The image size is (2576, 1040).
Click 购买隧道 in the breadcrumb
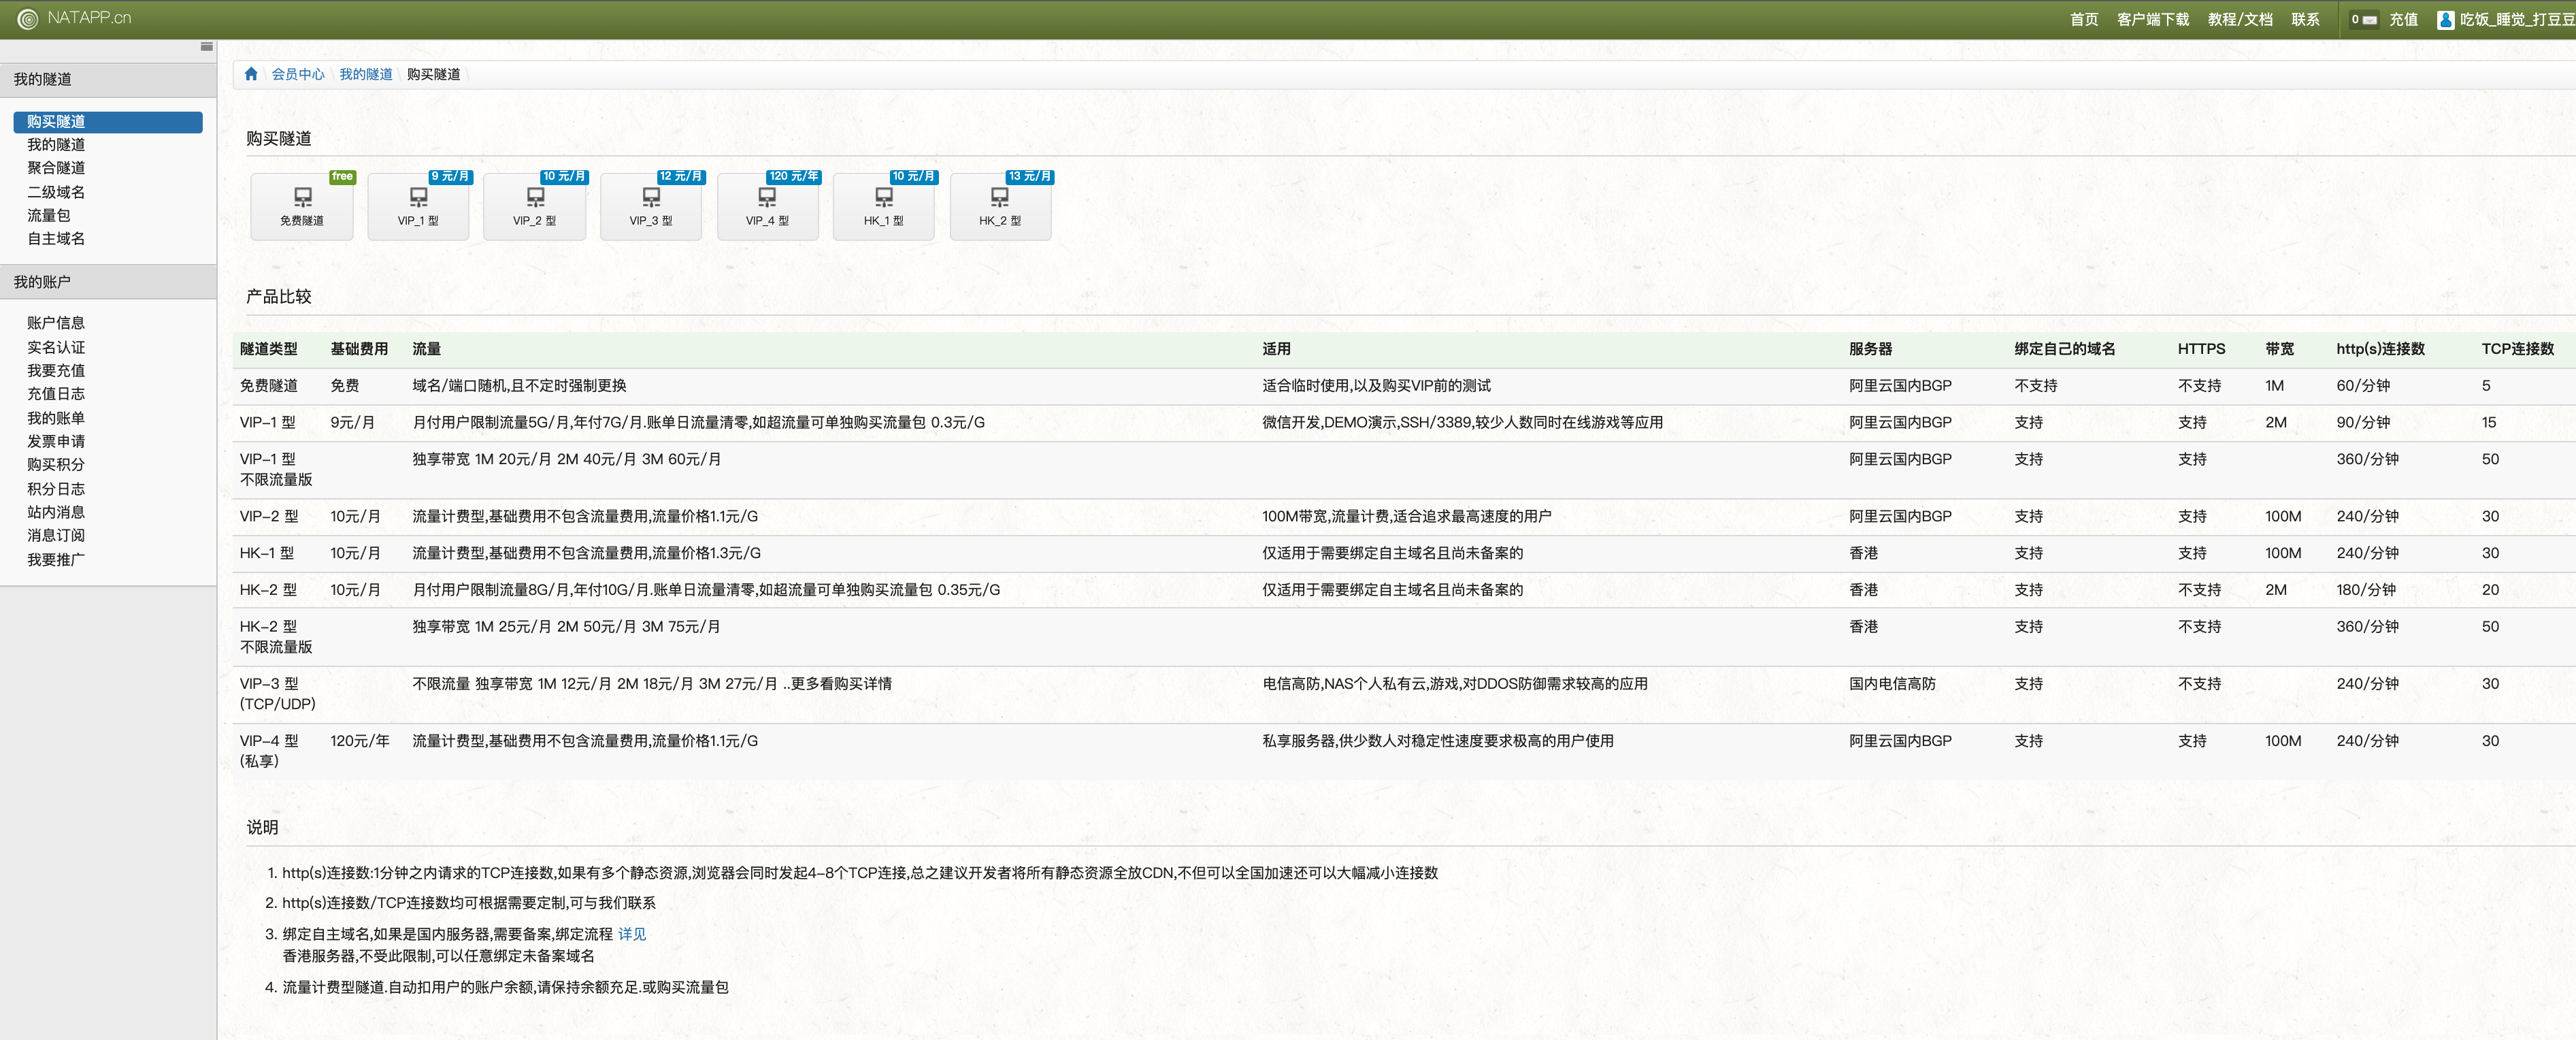point(434,74)
